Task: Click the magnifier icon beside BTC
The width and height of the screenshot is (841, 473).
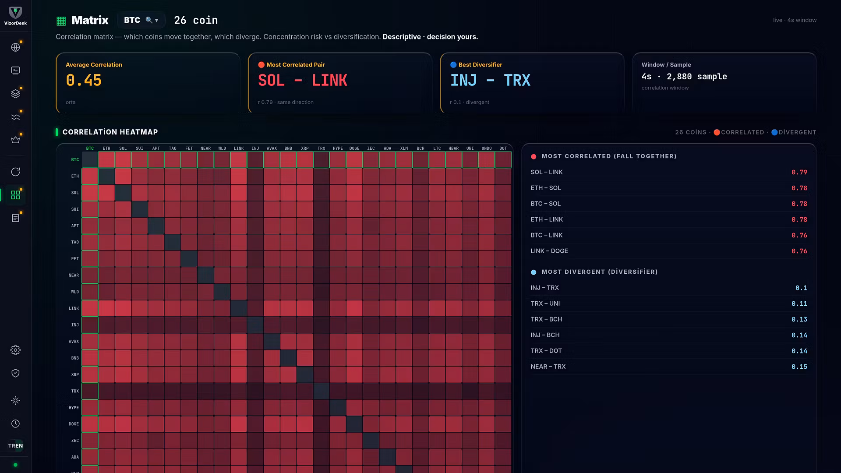Action: [149, 20]
